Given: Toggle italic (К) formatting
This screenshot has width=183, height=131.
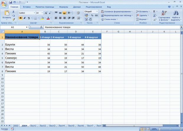Looking at the screenshot, I should point(24,18).
